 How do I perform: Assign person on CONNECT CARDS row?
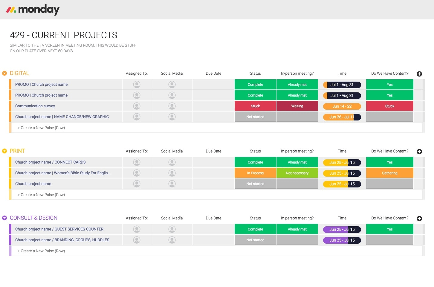pos(137,162)
